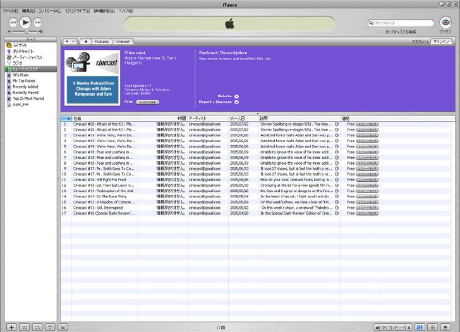460x332 pixels.
Task: Click the low-volume speaker icon beside the slider
Action: 9,32
